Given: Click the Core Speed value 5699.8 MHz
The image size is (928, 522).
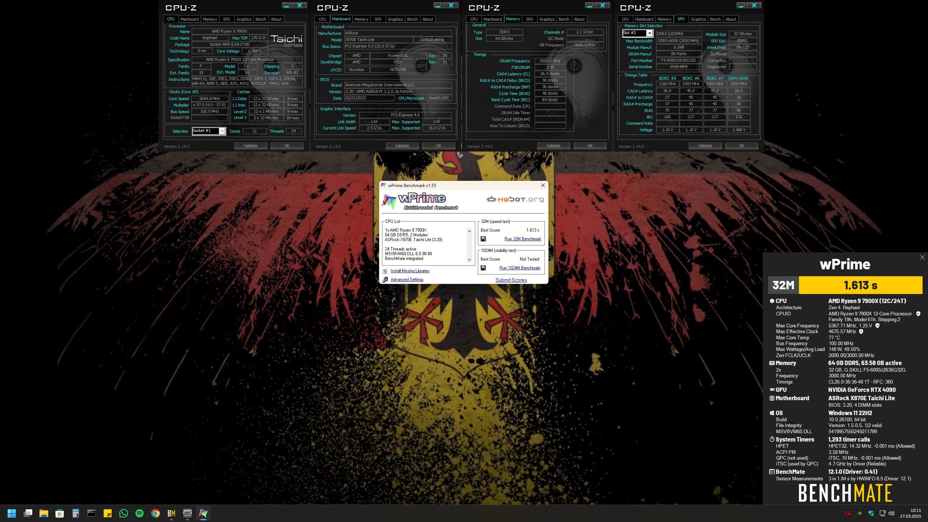Looking at the screenshot, I should click(x=210, y=99).
